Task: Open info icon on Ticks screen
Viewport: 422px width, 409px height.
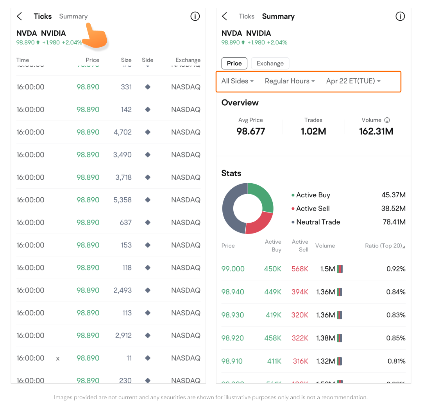Action: pyautogui.click(x=195, y=16)
